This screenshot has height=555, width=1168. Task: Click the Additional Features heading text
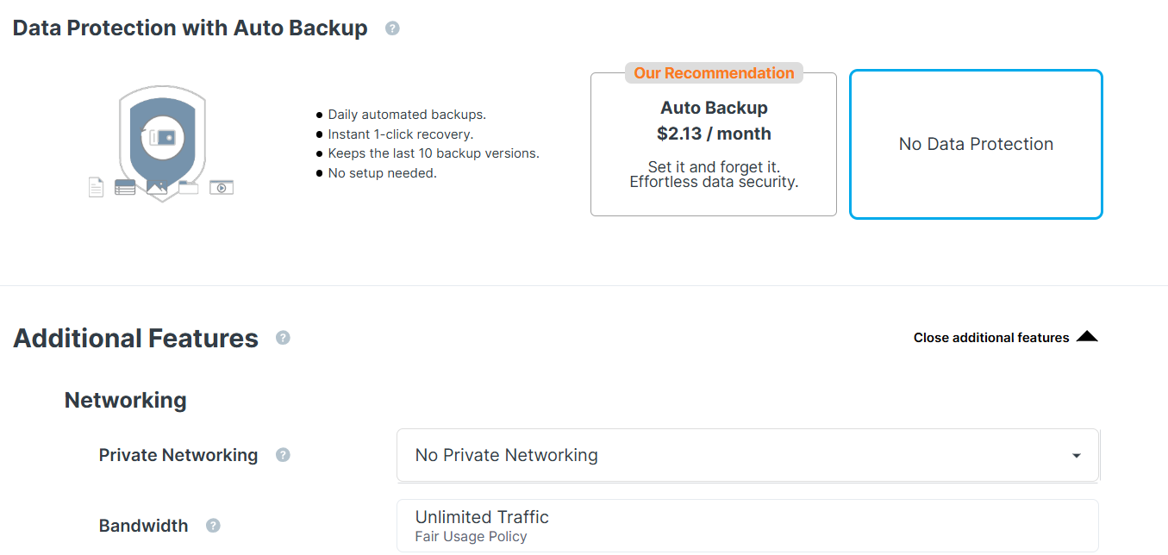pos(136,338)
